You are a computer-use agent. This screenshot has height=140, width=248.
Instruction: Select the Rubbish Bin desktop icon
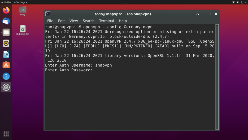(x=23, y=30)
